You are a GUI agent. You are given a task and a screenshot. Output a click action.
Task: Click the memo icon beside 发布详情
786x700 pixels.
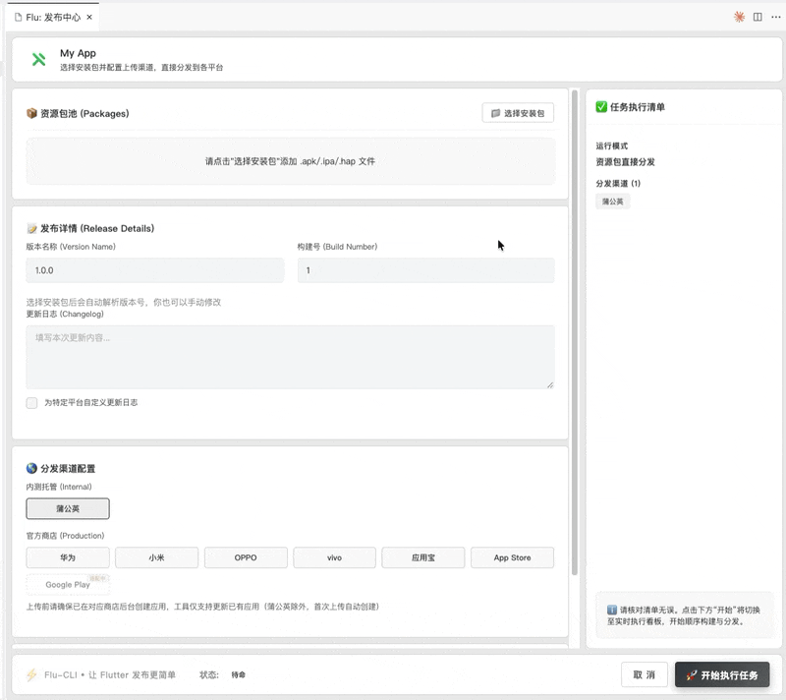(x=31, y=229)
